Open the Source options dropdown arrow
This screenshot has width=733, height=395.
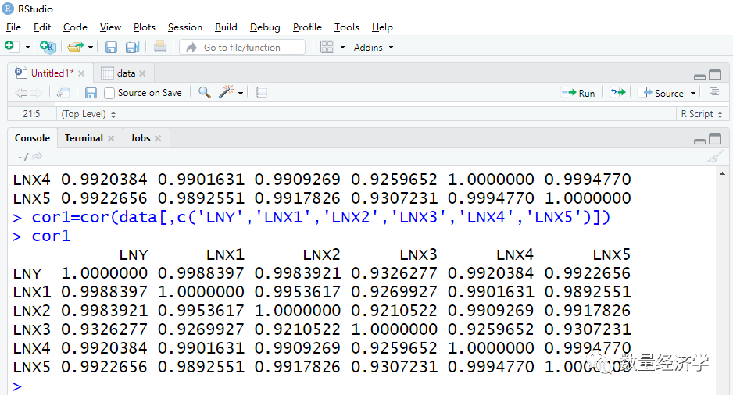(x=693, y=94)
